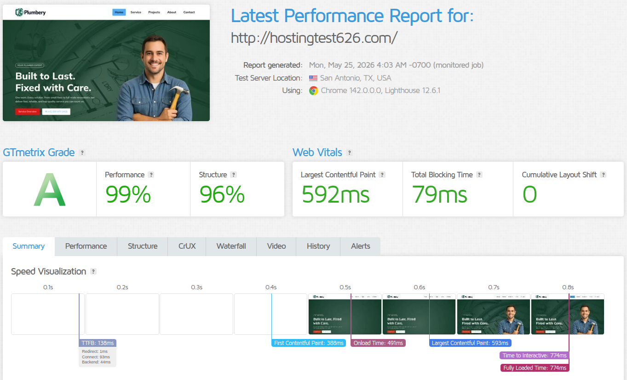Screen dimensions: 627x380
Task: Click the 96% Structure score
Action: (222, 194)
